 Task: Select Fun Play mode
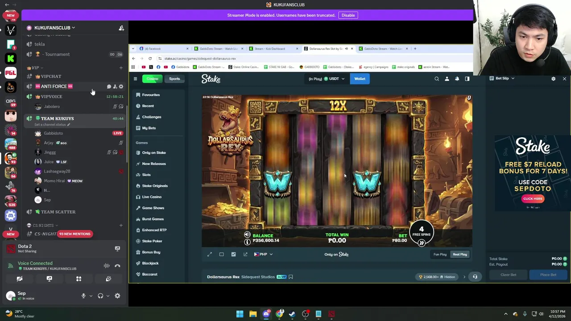pos(440,254)
